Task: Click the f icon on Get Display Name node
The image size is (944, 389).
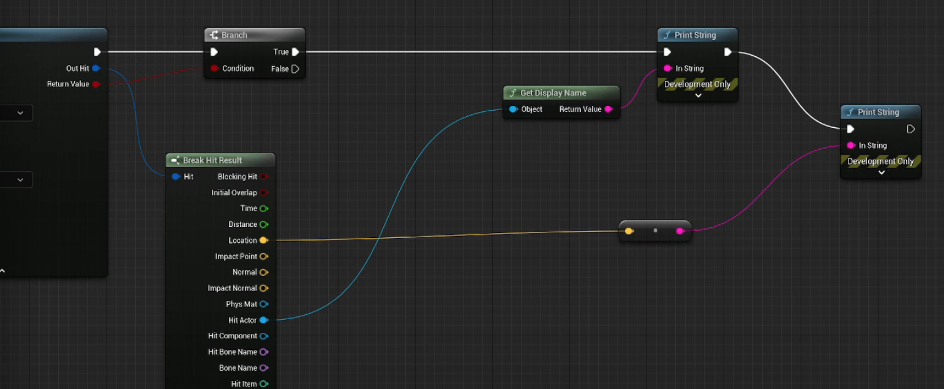Action: 512,92
